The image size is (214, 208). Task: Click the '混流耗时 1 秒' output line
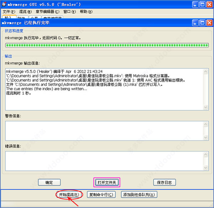(x=19, y=93)
